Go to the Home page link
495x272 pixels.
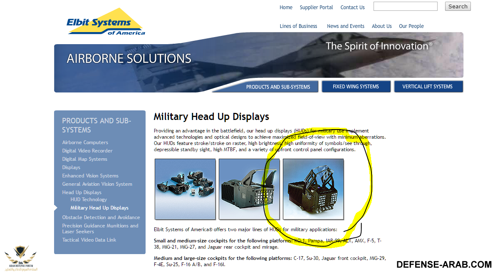pos(286,7)
